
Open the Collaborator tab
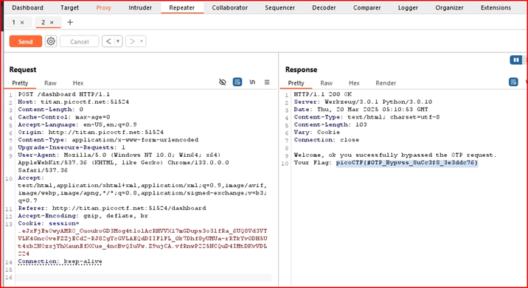pos(229,7)
